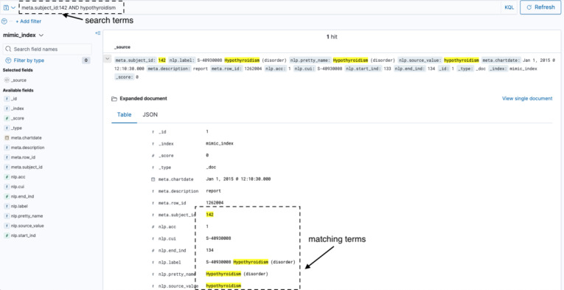
Task: Click the number type icon of nlp.acc table row
Action: pyautogui.click(x=153, y=227)
